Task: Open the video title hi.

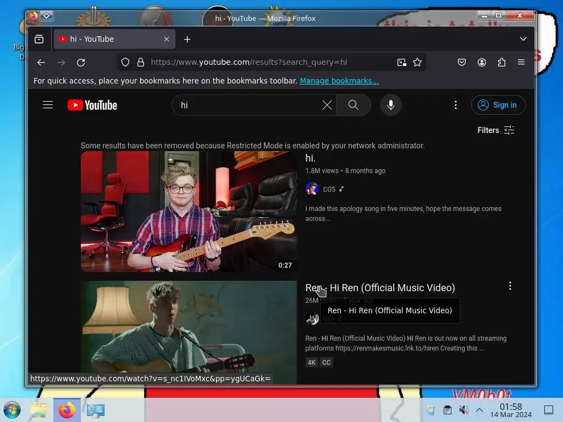Action: point(310,158)
